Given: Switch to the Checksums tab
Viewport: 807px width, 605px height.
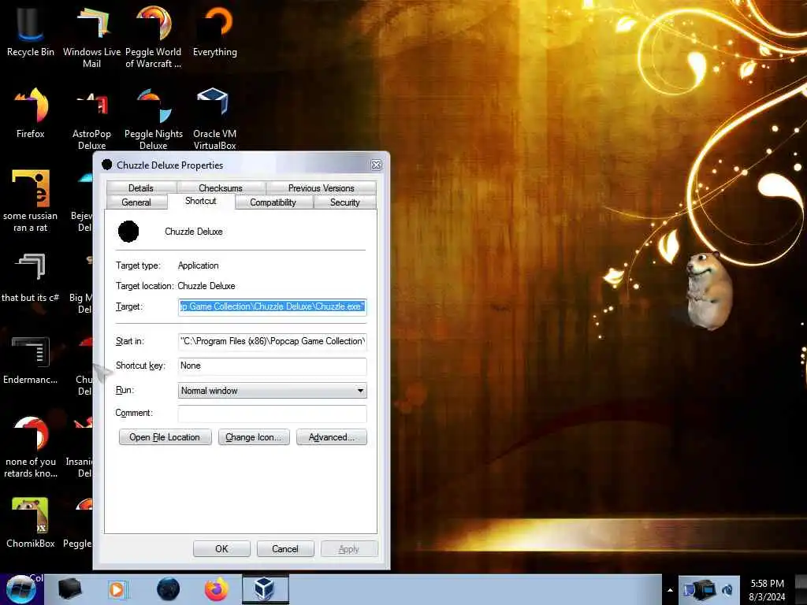Looking at the screenshot, I should 221,187.
